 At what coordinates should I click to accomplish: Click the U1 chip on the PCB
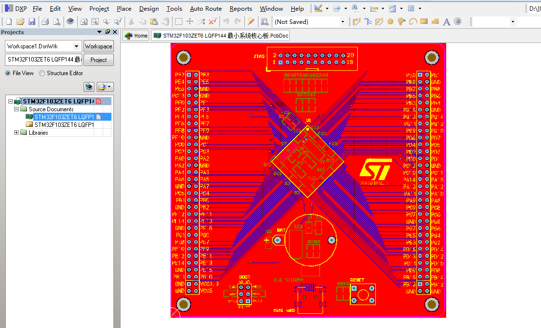pos(307,161)
